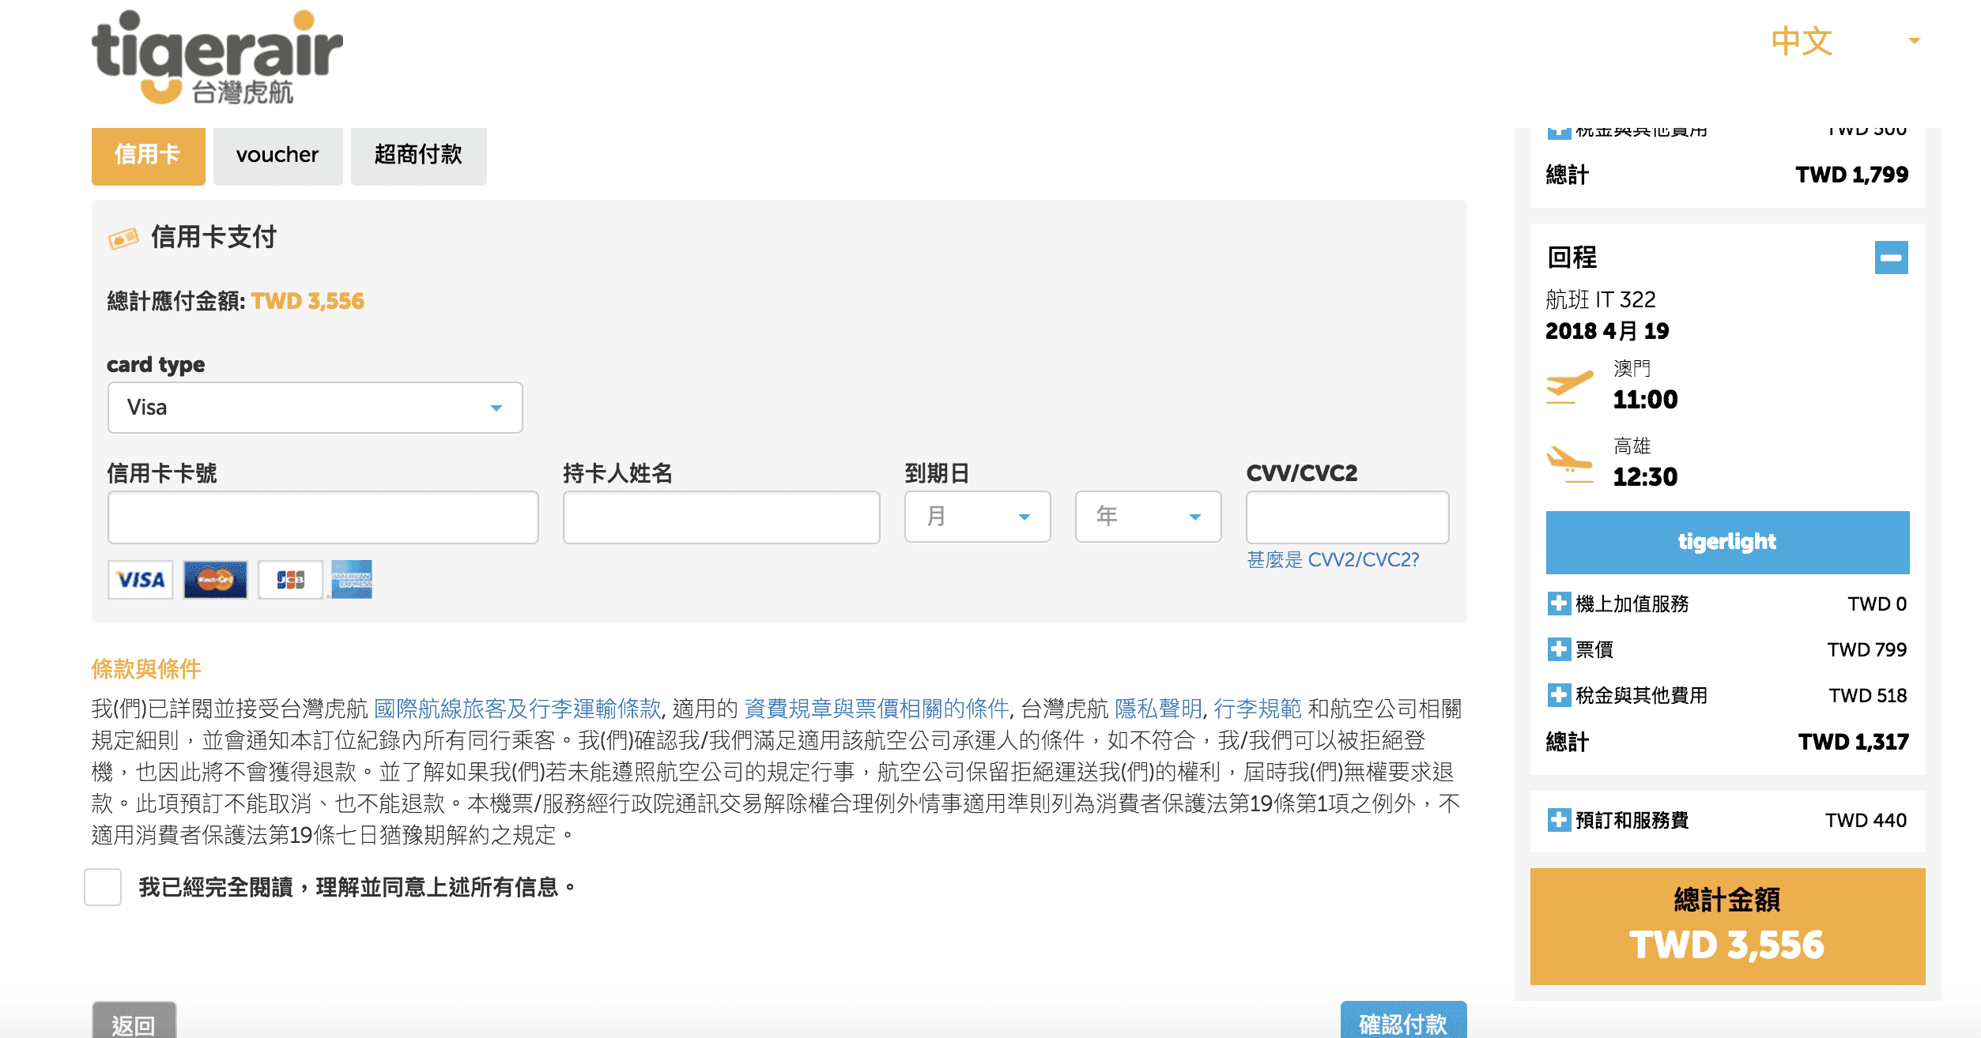
Task: Click the 11:00 departure time
Action: tap(1645, 400)
